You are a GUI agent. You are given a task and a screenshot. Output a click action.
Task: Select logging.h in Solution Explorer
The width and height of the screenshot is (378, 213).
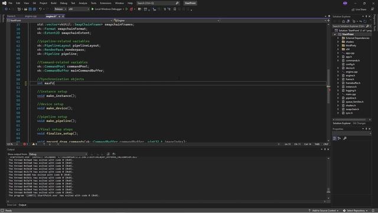pos(351,91)
